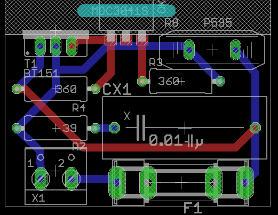Click R3's left pad with red trace
Viewport: 278px width, 215px height.
(142, 81)
